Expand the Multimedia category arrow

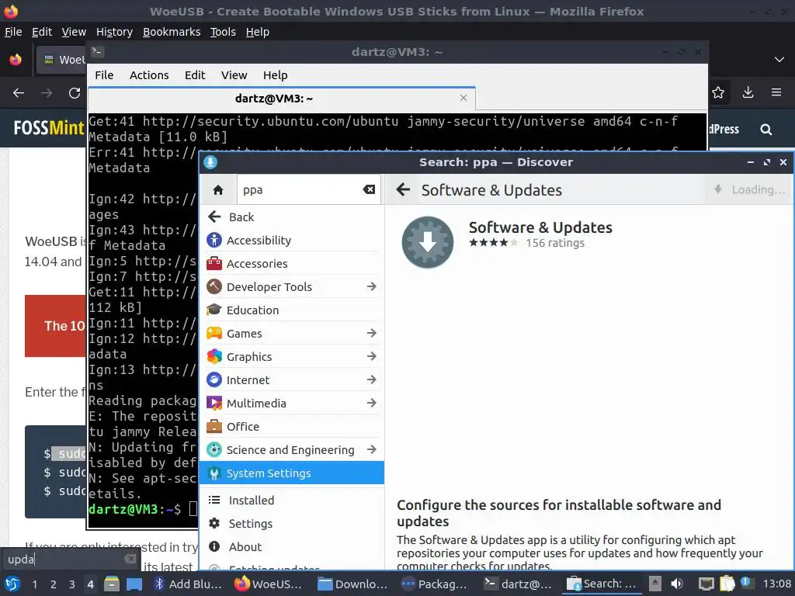click(372, 404)
